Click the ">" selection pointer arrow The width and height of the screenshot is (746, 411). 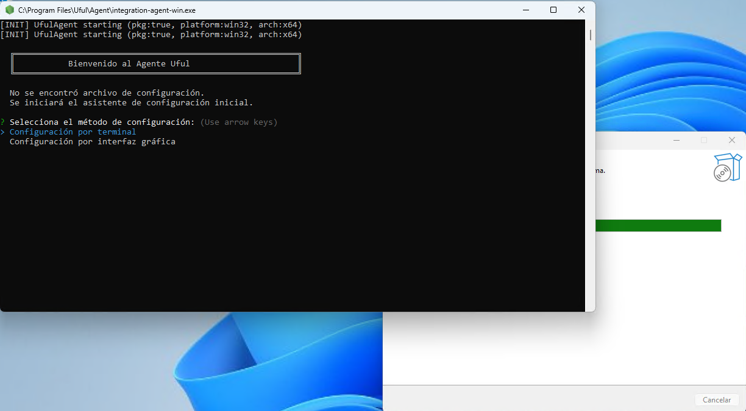(3, 132)
